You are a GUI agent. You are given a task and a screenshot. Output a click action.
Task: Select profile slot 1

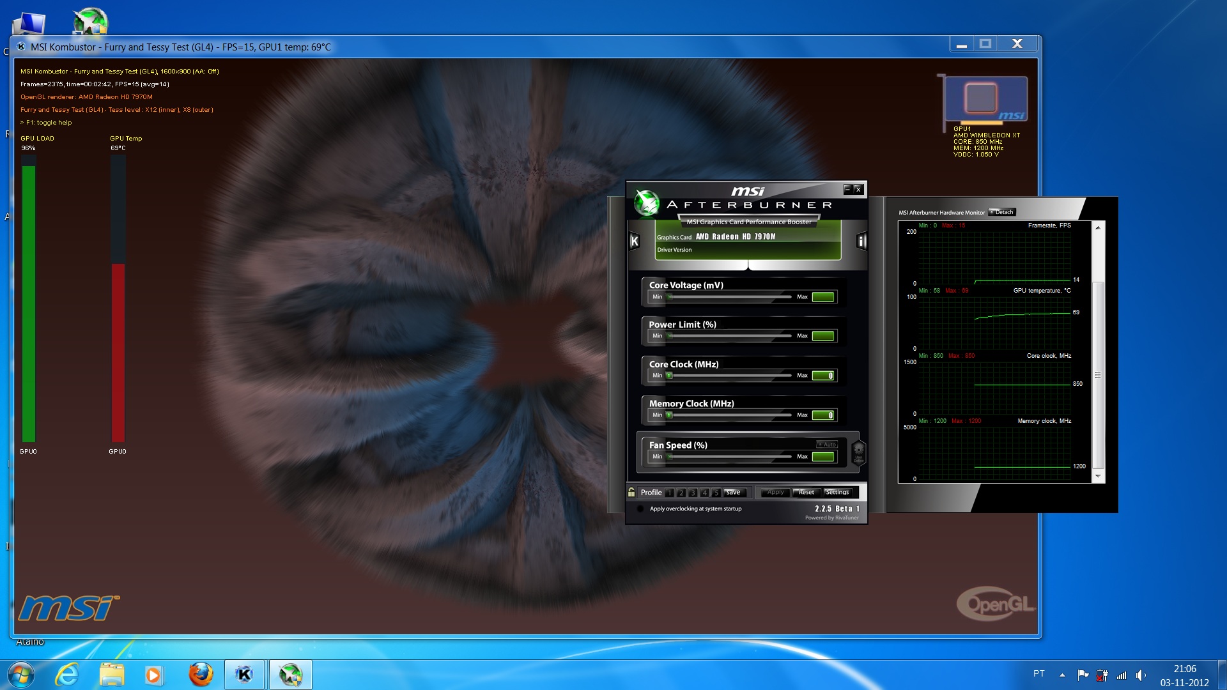[x=669, y=493]
